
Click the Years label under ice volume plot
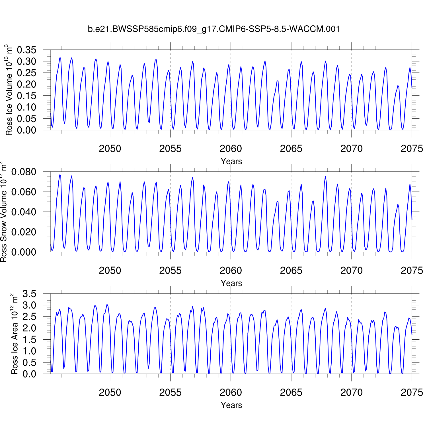(x=231, y=161)
